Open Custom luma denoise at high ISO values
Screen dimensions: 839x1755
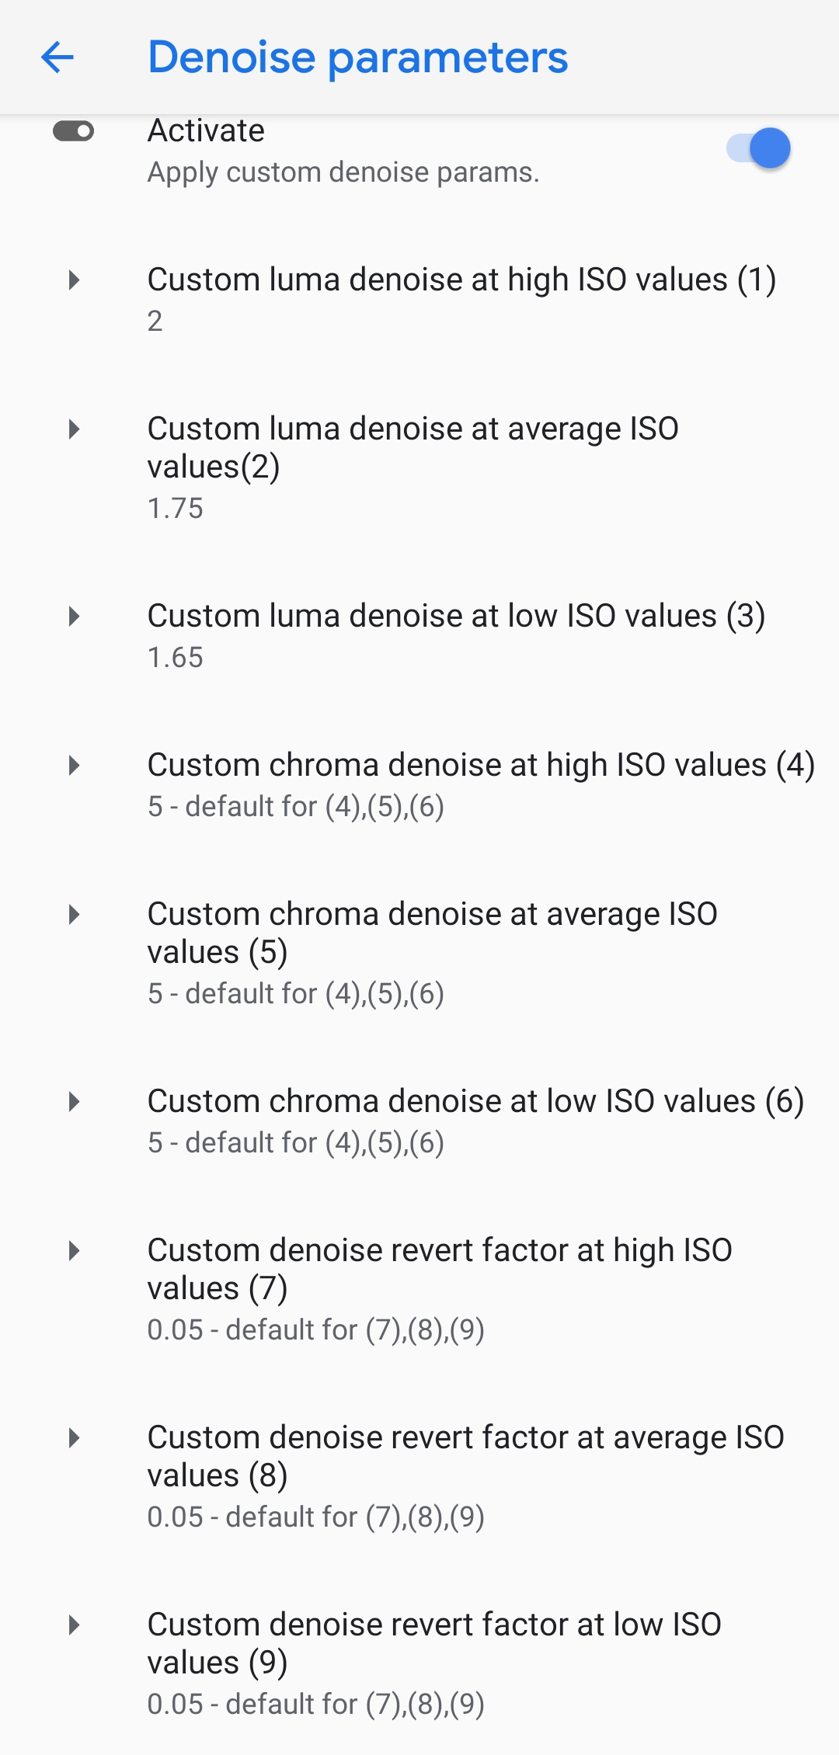[x=461, y=280]
